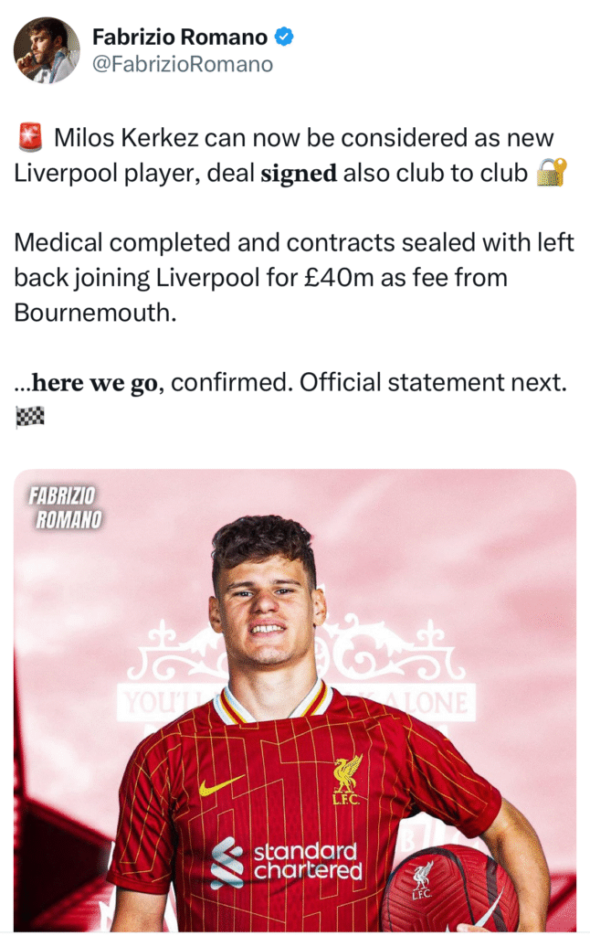
Task: Click the yellow Nike swoosh on jersey
Action: point(220,785)
